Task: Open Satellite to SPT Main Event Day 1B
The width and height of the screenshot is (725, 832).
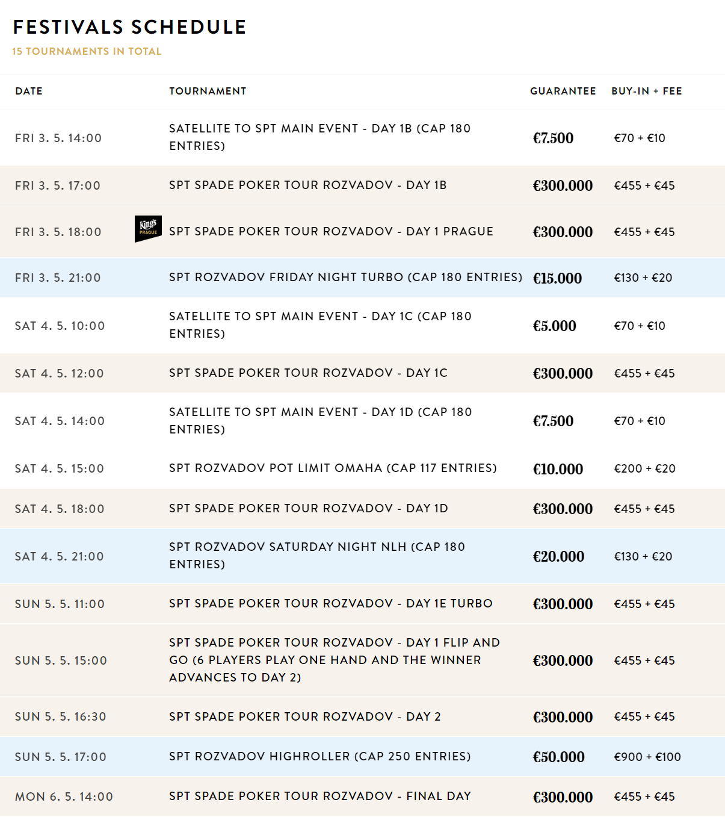Action: click(319, 137)
